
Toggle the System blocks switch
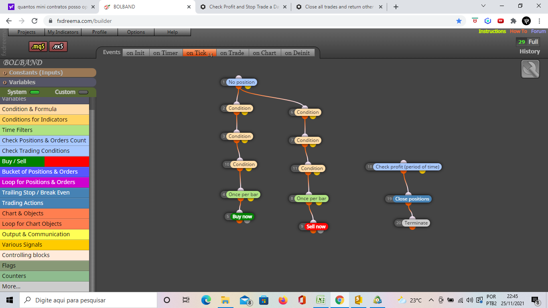35,92
